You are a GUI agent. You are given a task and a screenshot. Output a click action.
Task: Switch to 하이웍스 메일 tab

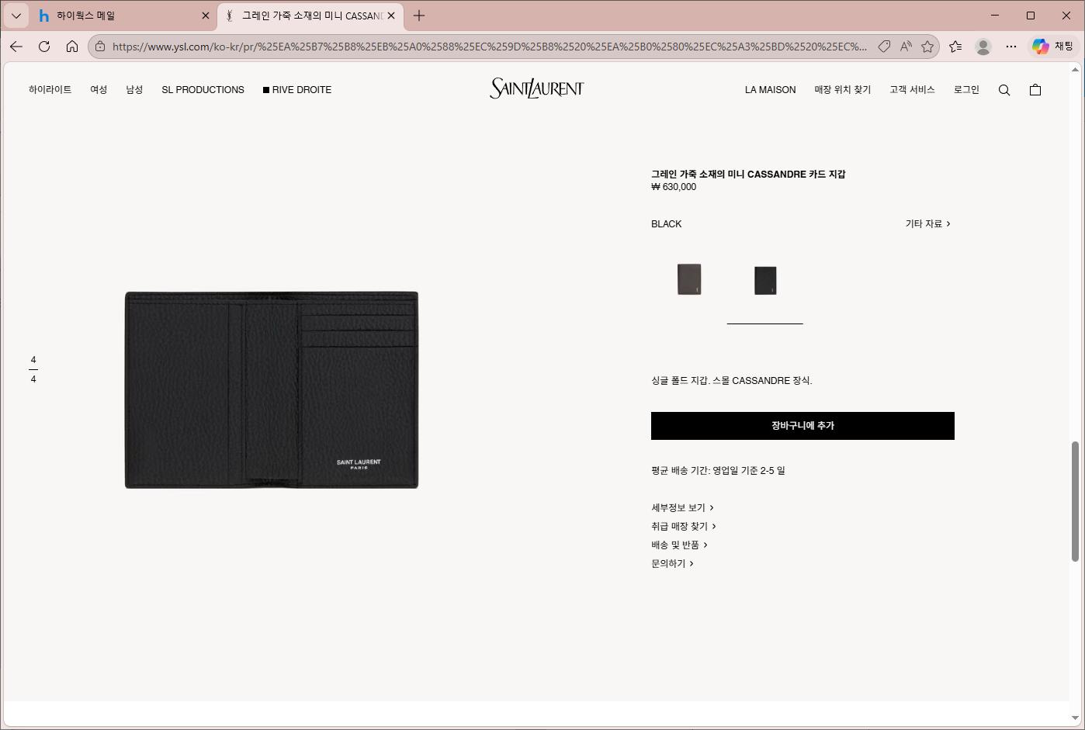86,16
